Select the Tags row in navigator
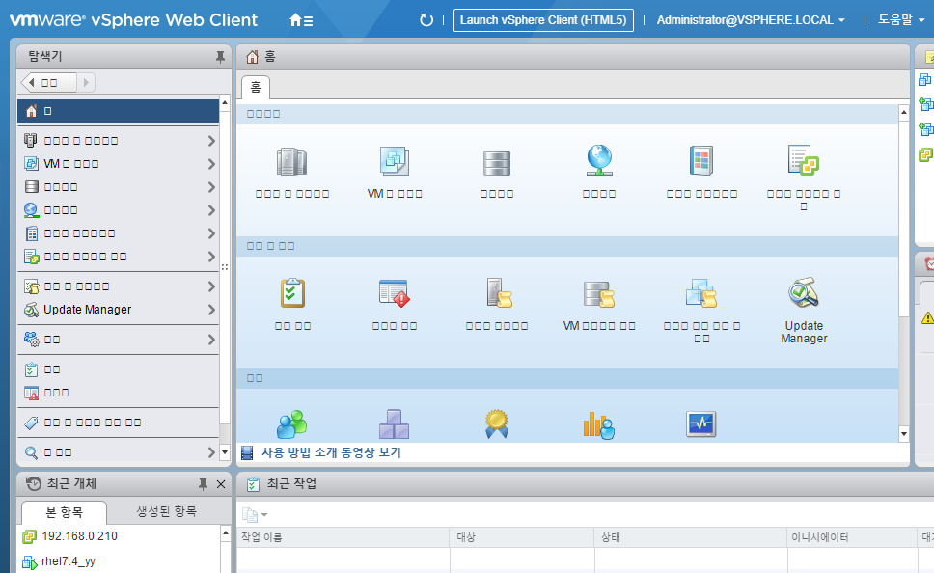The width and height of the screenshot is (934, 573). pos(118,423)
